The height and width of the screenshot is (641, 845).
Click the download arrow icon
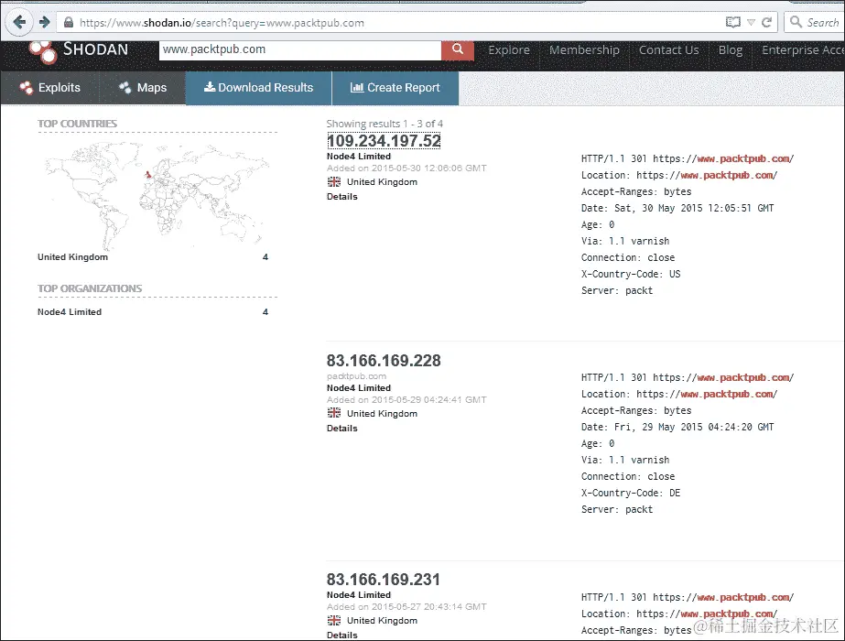click(x=209, y=87)
